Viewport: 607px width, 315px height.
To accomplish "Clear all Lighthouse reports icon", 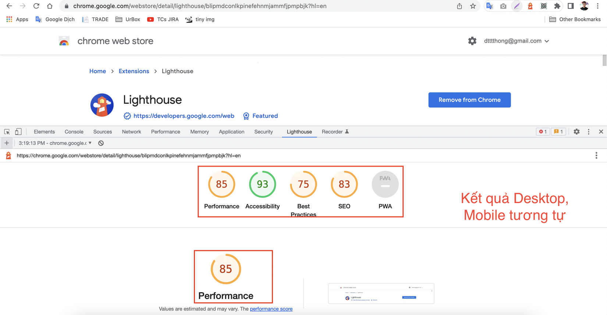I will pos(101,143).
